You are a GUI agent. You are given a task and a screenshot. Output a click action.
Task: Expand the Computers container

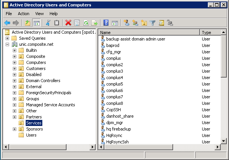(x=14, y=62)
